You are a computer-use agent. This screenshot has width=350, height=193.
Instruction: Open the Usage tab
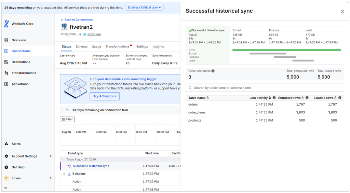point(96,46)
